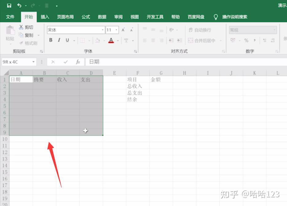Click the Merge and Center icon
287x206 pixels.
(x=191, y=41)
